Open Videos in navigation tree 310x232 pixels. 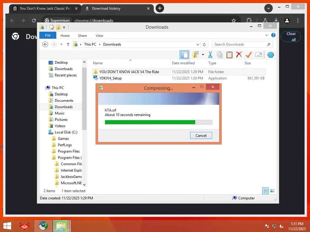tap(60, 126)
